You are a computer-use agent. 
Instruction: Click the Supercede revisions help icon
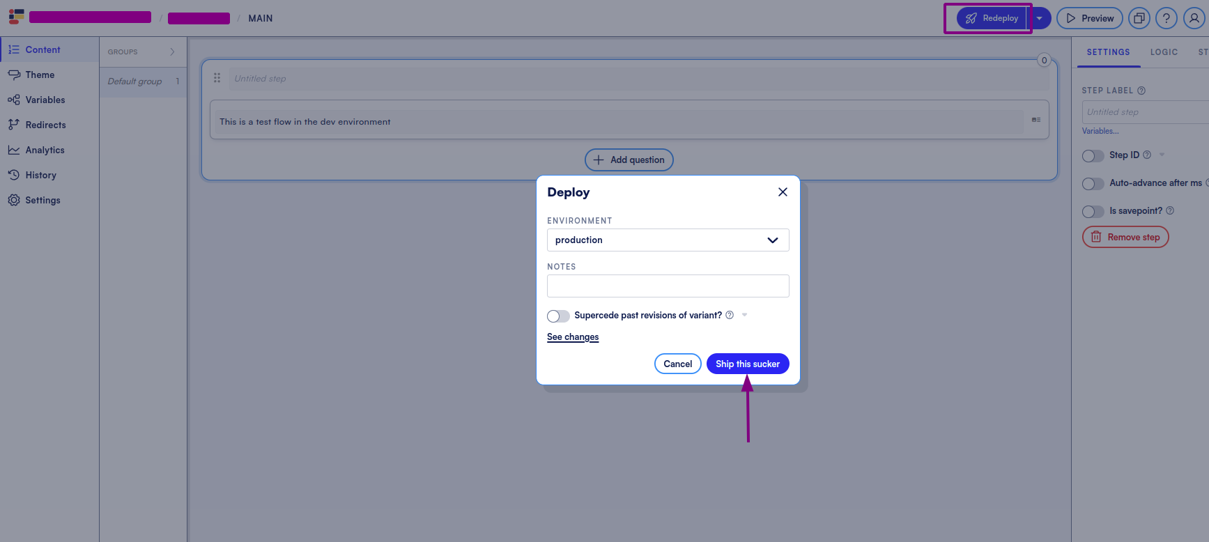pos(730,315)
